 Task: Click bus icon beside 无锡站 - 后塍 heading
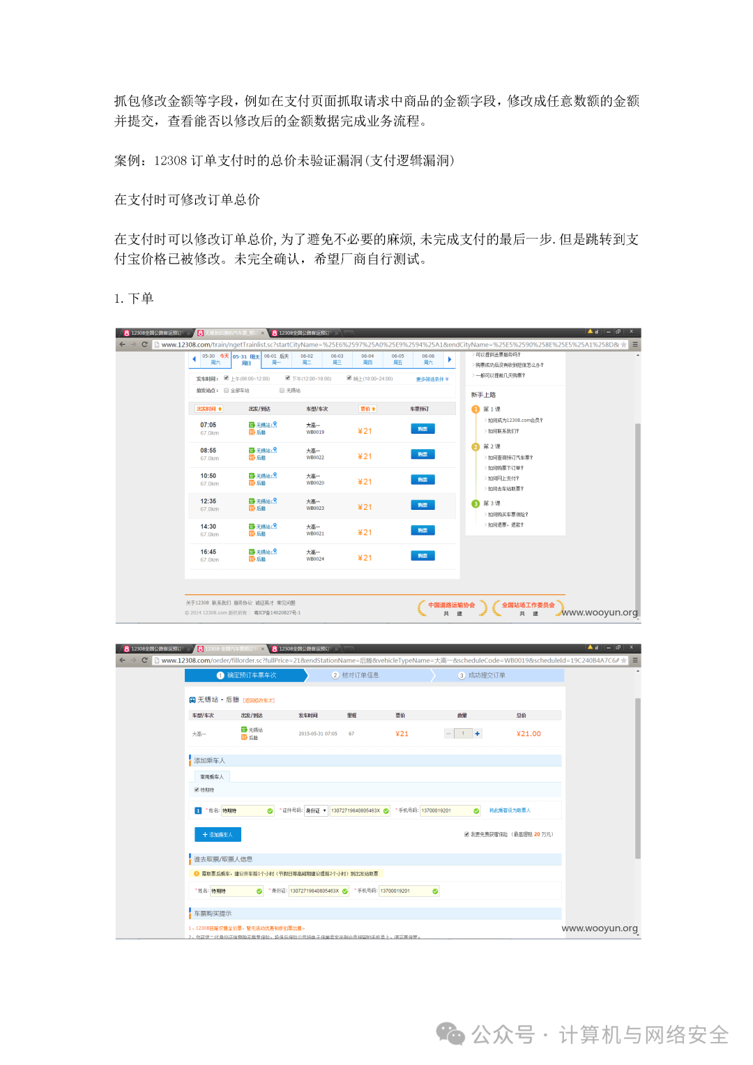[192, 700]
